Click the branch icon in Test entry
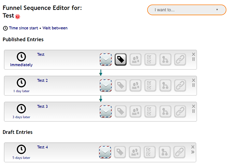The height and width of the screenshot is (168, 229). (x=165, y=59)
